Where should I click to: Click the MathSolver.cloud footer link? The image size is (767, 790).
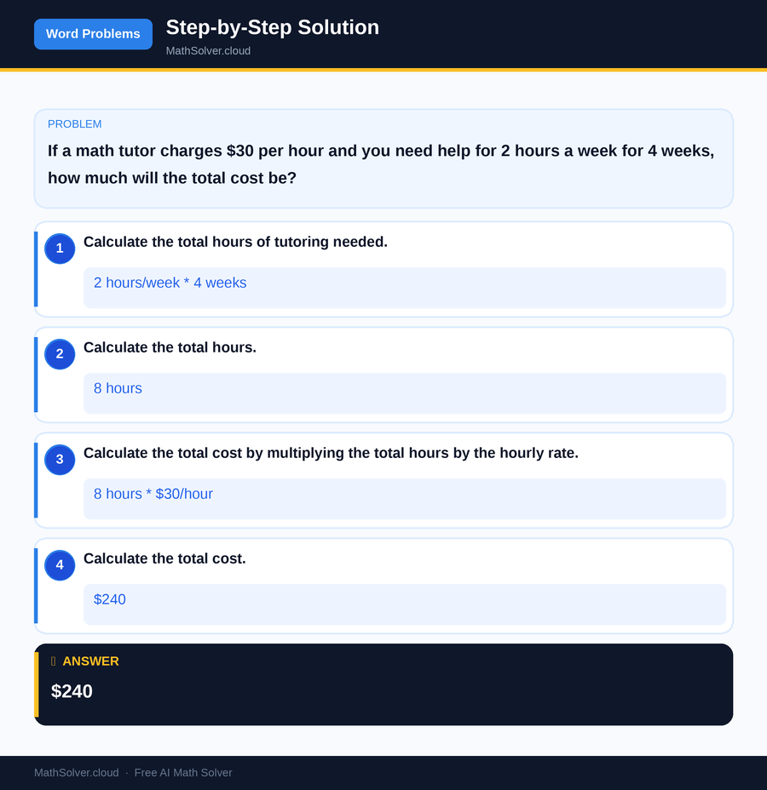tap(76, 772)
